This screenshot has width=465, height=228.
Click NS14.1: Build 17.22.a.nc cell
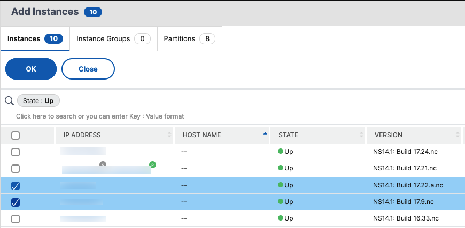pyautogui.click(x=408, y=185)
